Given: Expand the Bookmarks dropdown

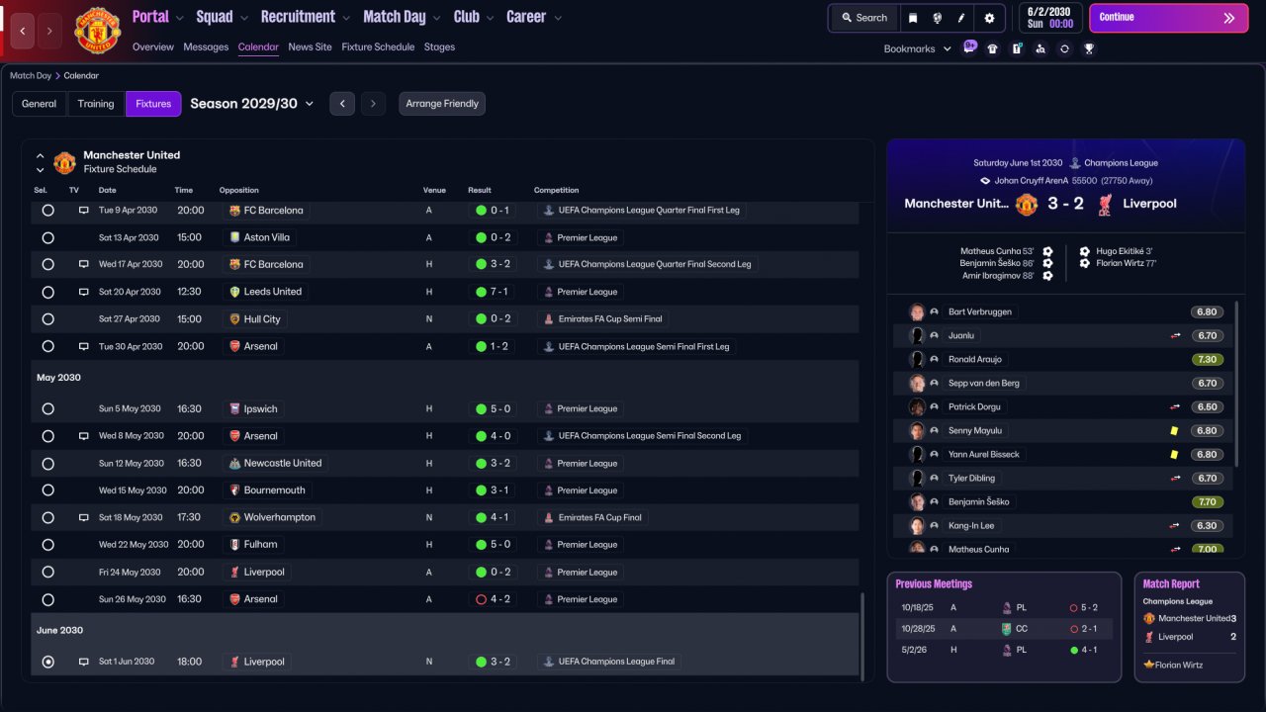Looking at the screenshot, I should click(x=918, y=48).
